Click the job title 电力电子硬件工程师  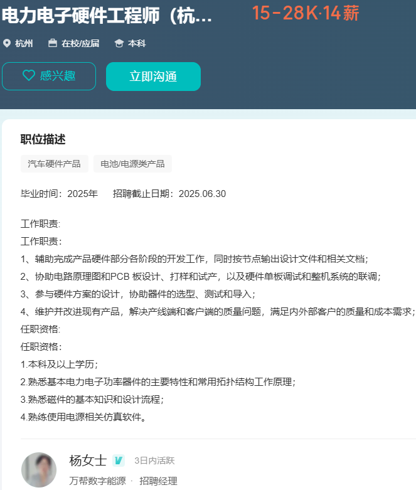point(107,16)
